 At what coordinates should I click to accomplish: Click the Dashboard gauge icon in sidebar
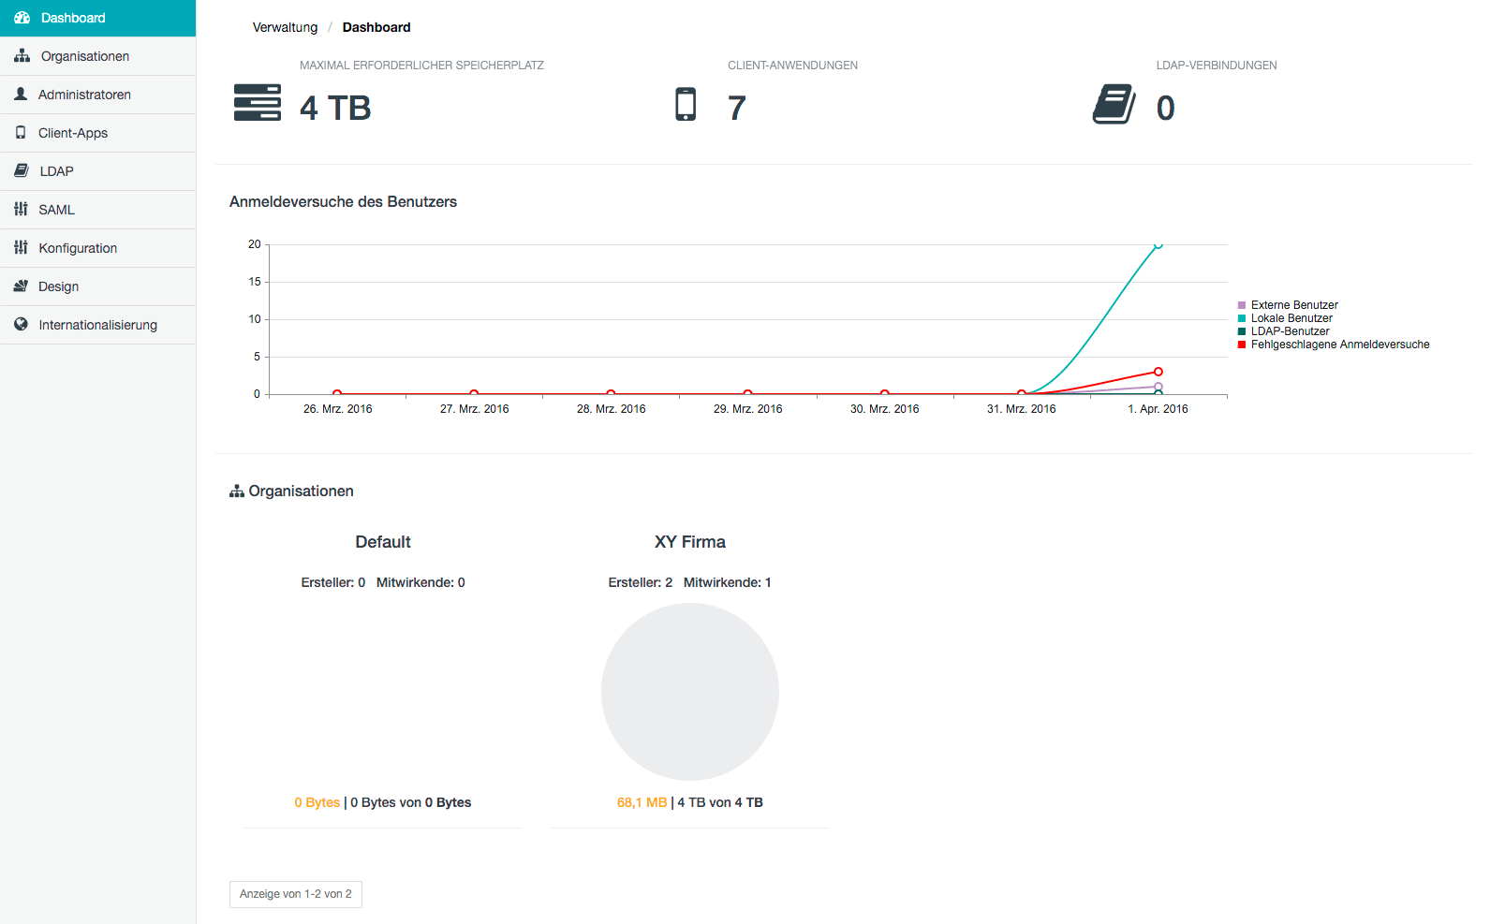22,18
